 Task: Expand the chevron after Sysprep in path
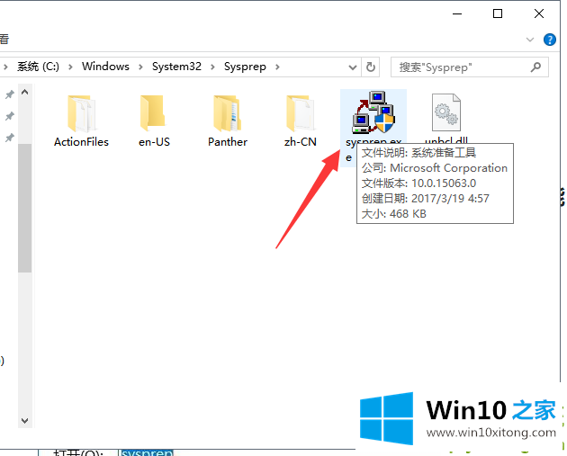pyautogui.click(x=277, y=67)
